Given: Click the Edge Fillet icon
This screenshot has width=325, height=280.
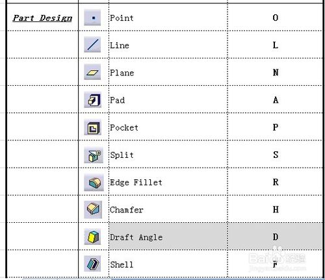Looking at the screenshot, I should click(x=94, y=183).
